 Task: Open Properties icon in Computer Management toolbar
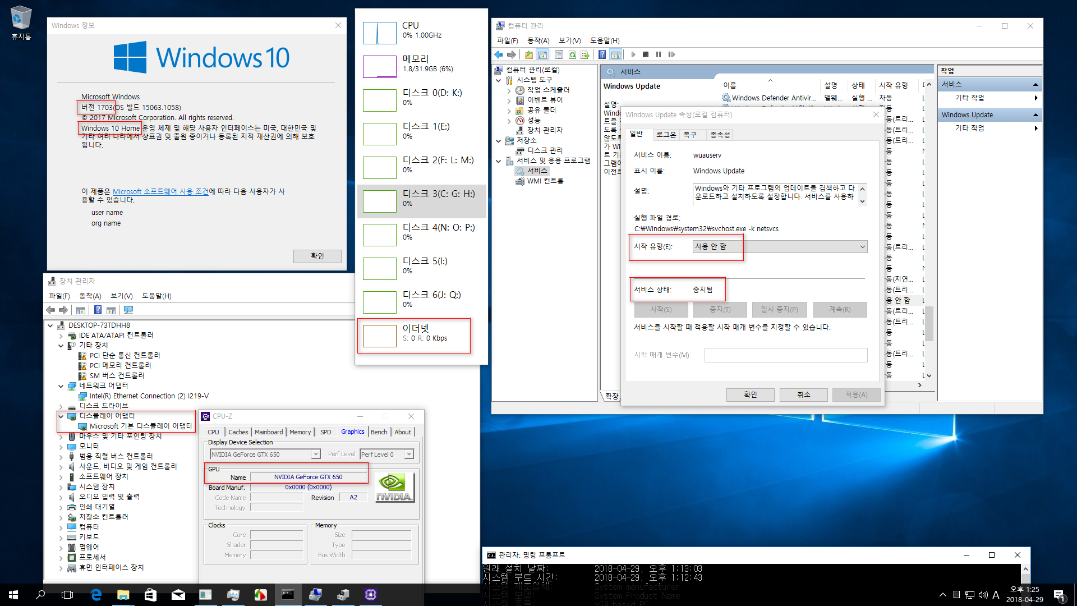[559, 54]
